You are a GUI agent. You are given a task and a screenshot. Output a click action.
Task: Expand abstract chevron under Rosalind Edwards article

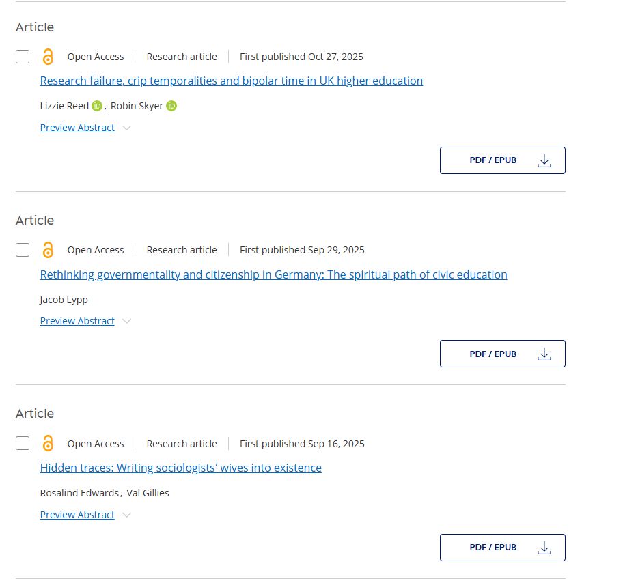coord(126,515)
